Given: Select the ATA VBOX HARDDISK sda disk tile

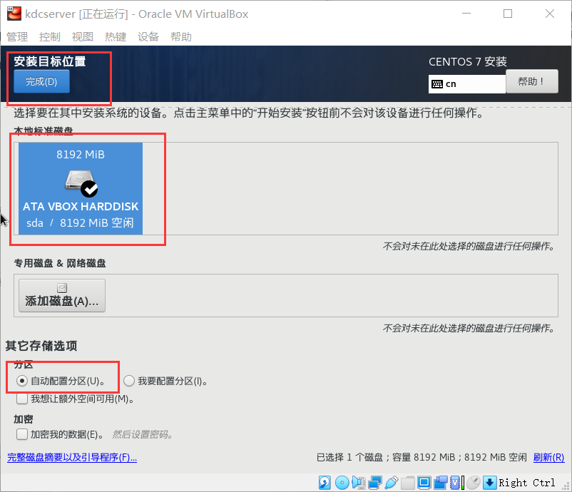Looking at the screenshot, I should pyautogui.click(x=81, y=188).
